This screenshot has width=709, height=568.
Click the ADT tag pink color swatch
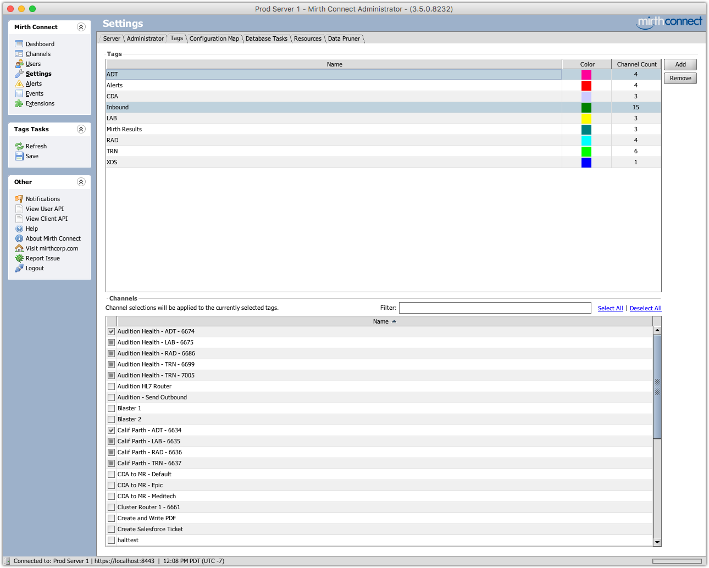586,74
